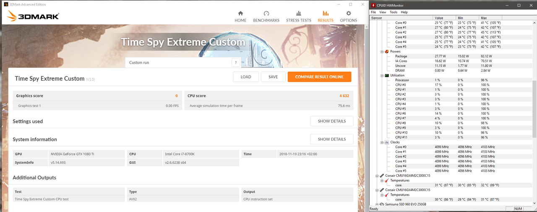
Task: Click the HWMonitor scroll down arrow
Action: [534, 203]
